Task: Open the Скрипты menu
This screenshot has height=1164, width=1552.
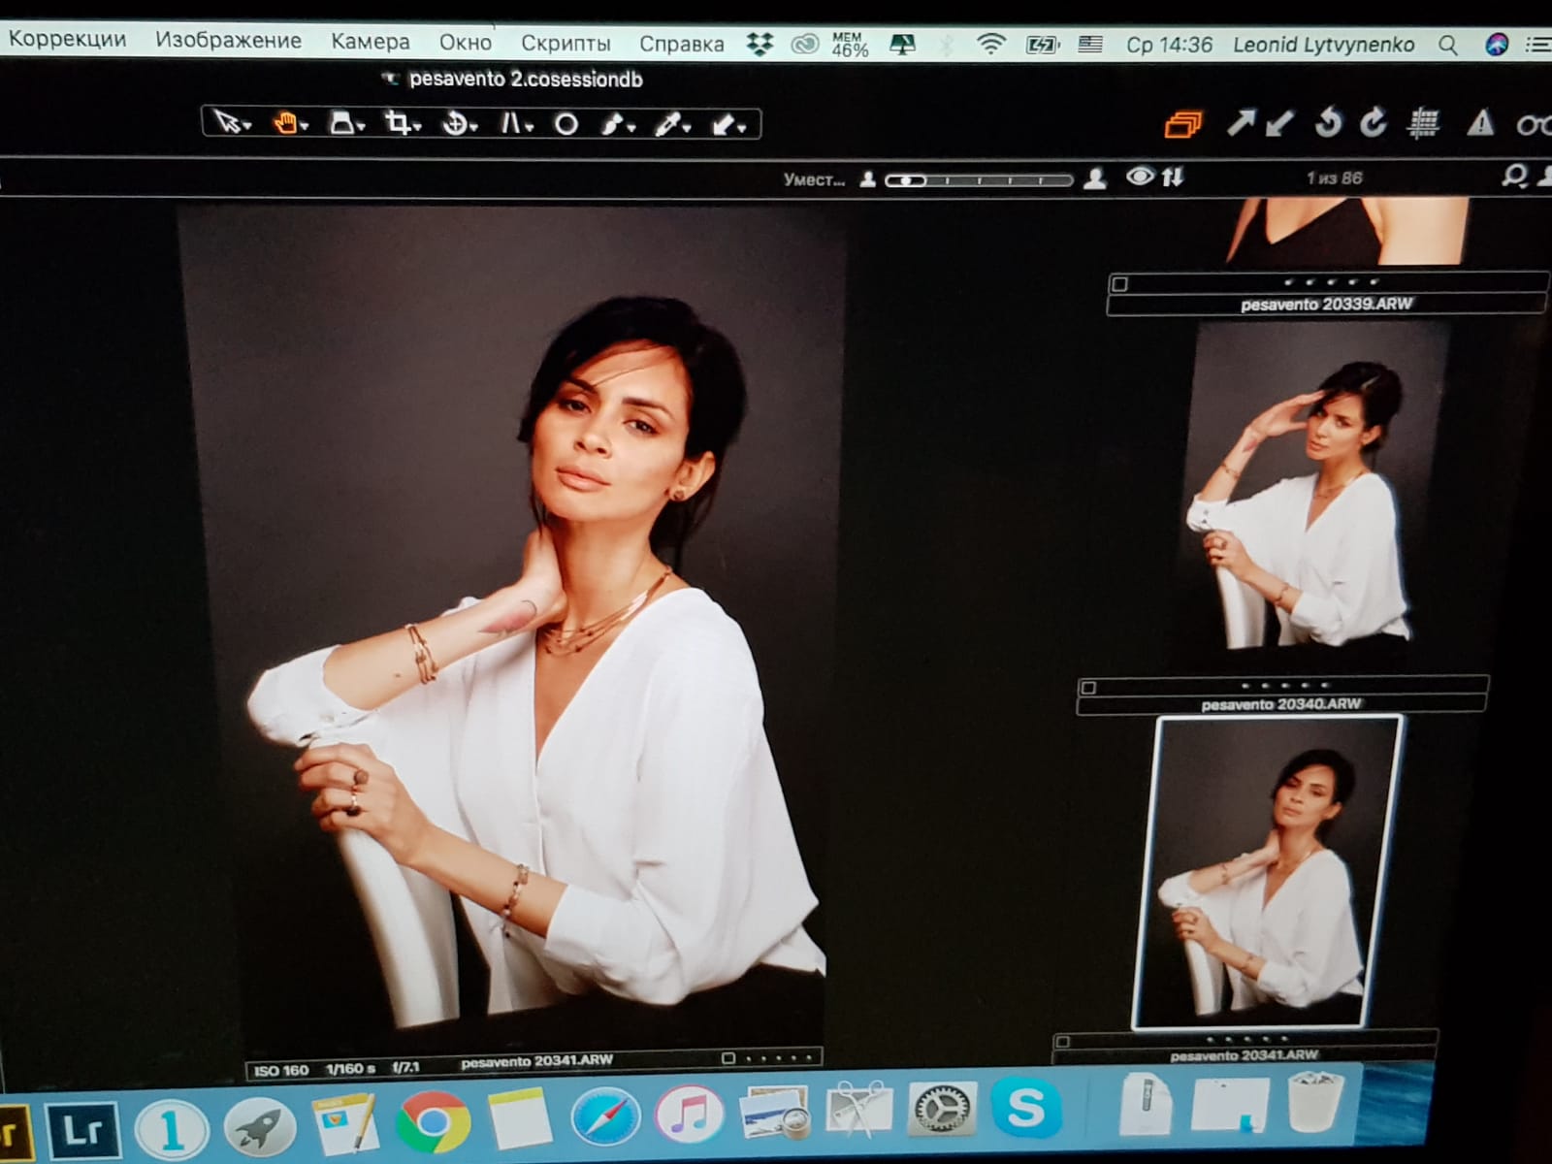Action: (x=566, y=43)
